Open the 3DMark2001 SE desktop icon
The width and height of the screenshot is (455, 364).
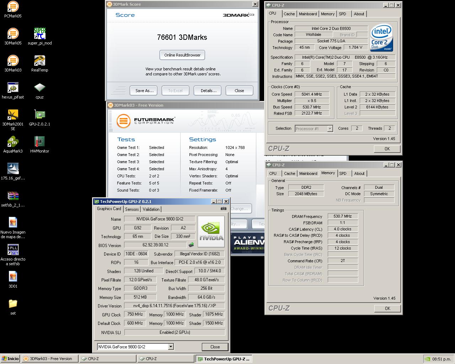13,120
